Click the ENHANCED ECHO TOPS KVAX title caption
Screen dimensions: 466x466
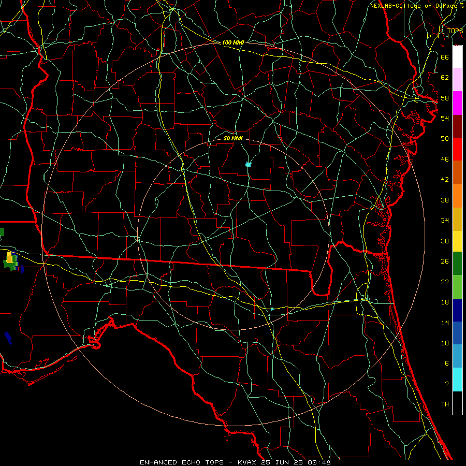(x=235, y=462)
